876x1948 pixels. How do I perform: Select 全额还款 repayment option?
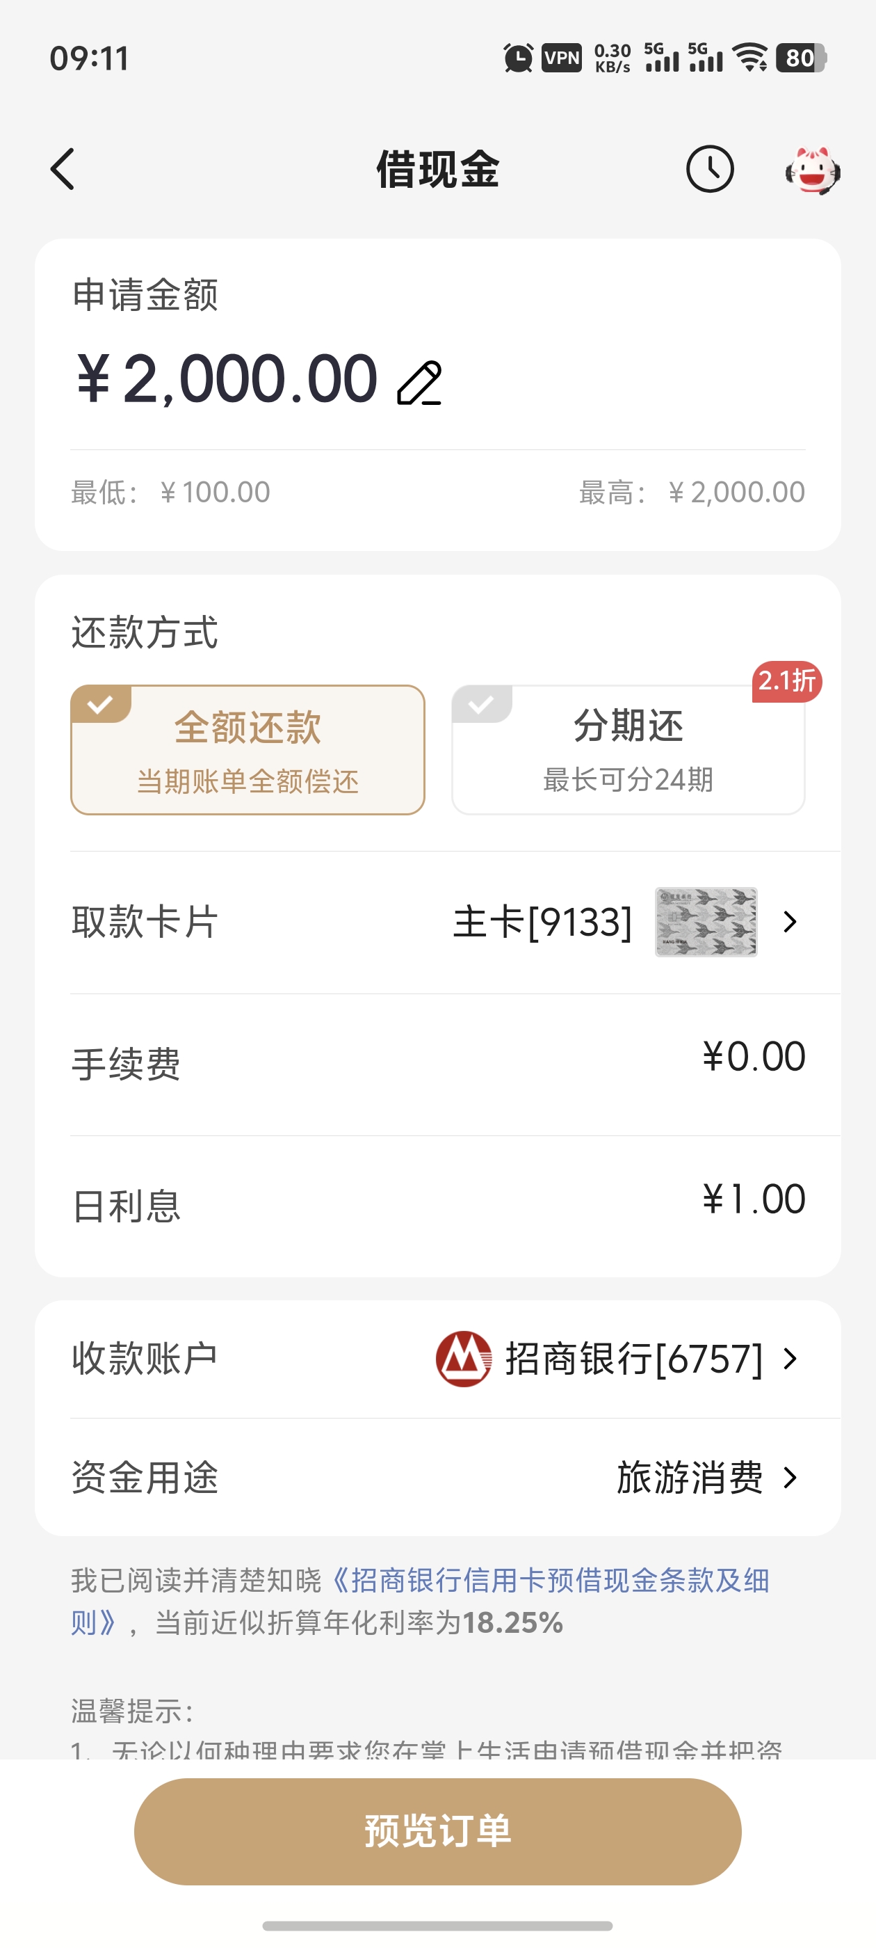(248, 749)
